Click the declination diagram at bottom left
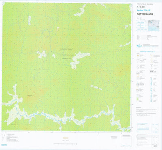Image resolution: width=162 pixels, height=150 pixels. (4, 138)
